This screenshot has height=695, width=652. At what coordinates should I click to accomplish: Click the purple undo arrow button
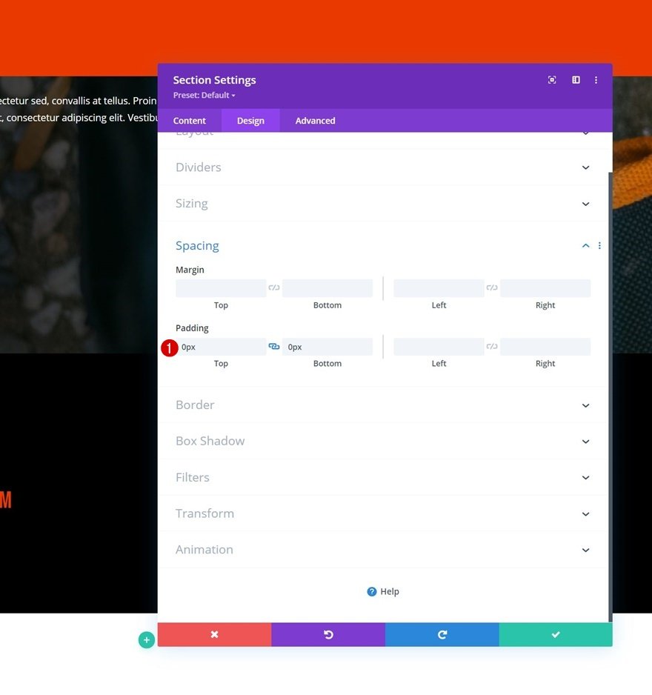point(328,634)
